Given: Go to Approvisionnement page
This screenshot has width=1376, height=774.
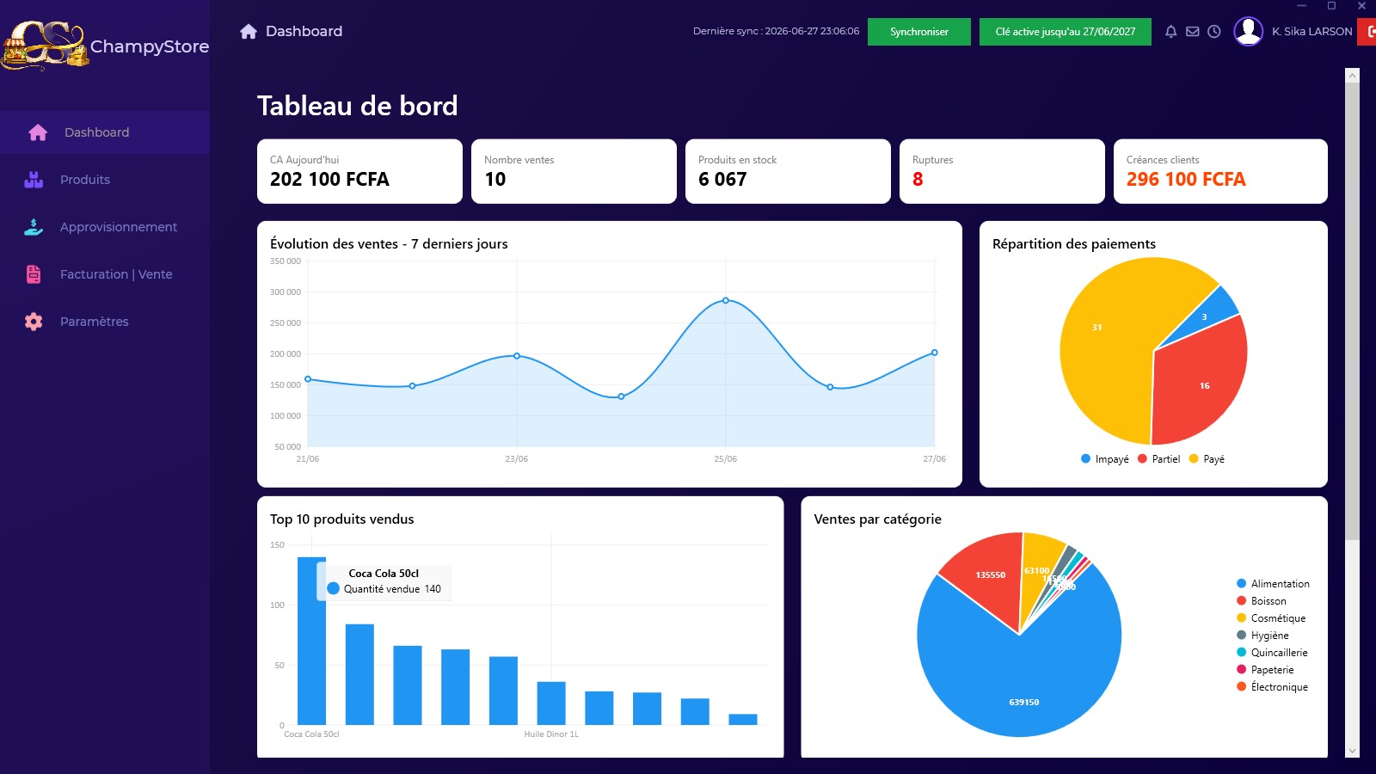Looking at the screenshot, I should tap(105, 227).
